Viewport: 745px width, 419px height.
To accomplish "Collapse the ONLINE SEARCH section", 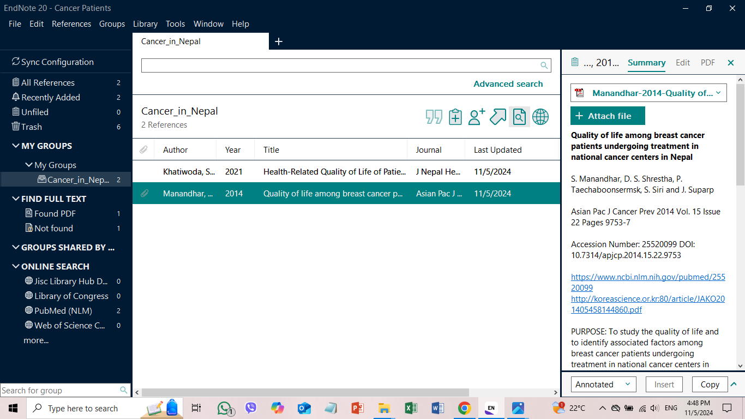I will click(16, 266).
